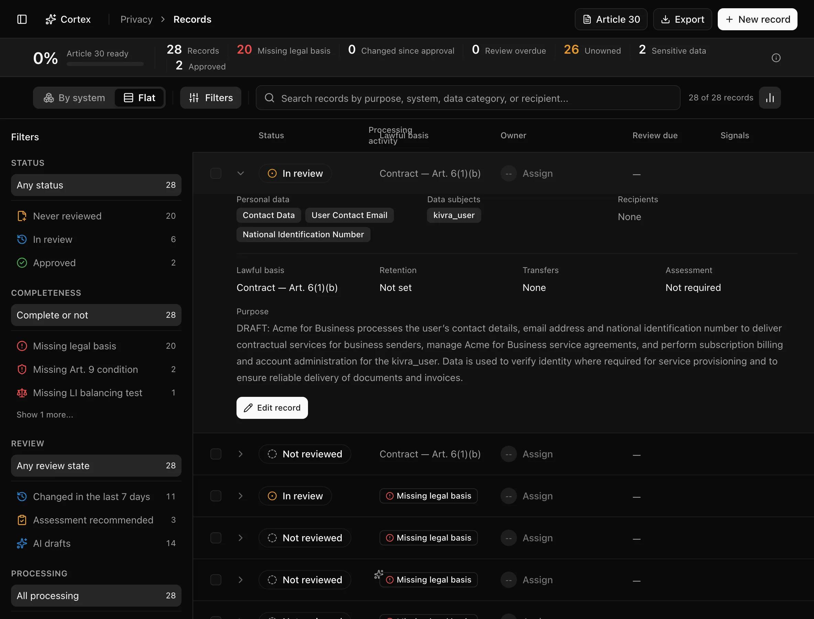Image resolution: width=814 pixels, height=619 pixels.
Task: Click the 2 Sensitive data stat
Action: click(x=672, y=50)
